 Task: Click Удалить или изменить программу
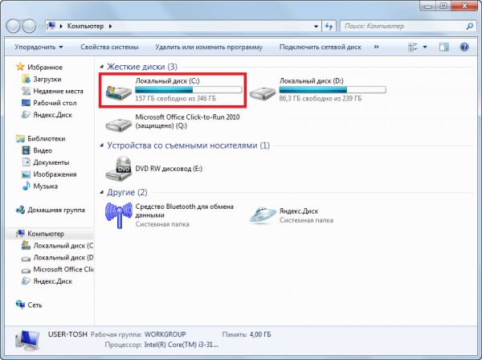[x=209, y=47]
